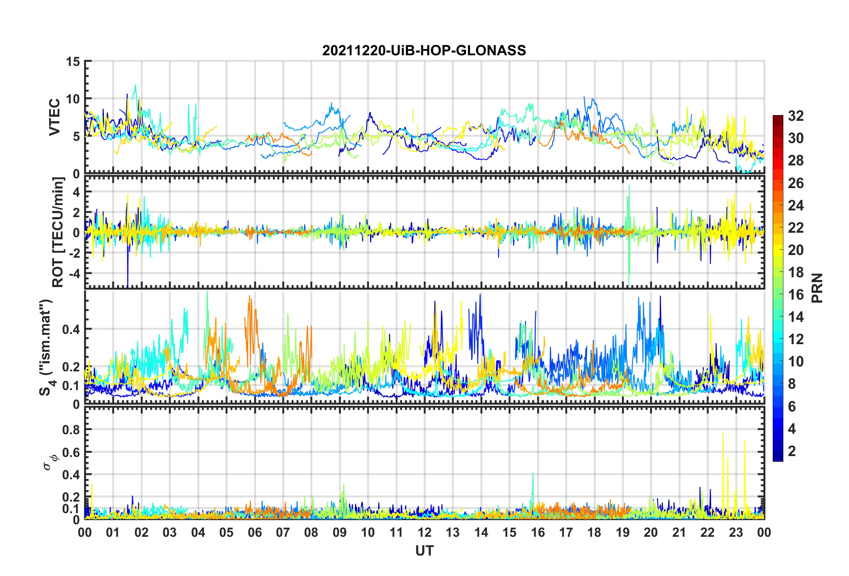The width and height of the screenshot is (849, 576).
Task: Select sigma-phi axis tick label "0.6"
Action: [71, 452]
